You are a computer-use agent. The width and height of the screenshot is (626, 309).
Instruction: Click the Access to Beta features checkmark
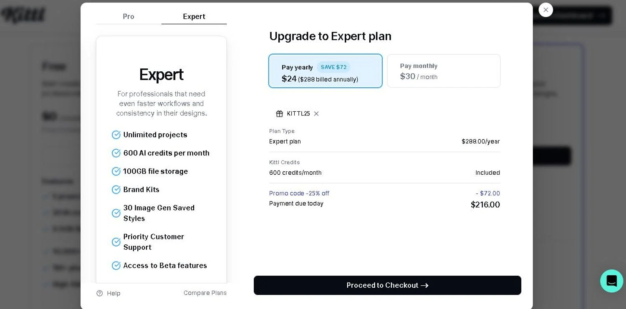(x=116, y=266)
